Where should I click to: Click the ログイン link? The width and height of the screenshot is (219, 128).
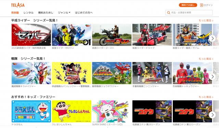[x=208, y=5]
